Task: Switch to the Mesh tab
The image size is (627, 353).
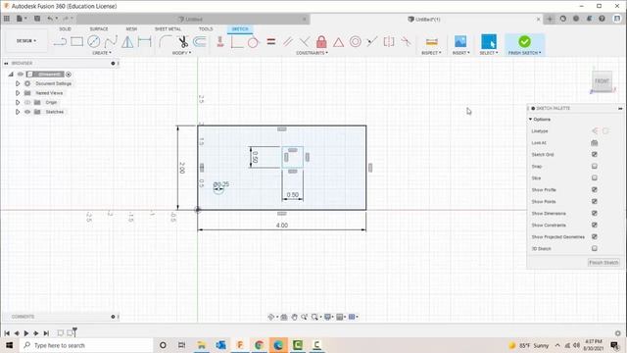Action: click(131, 29)
